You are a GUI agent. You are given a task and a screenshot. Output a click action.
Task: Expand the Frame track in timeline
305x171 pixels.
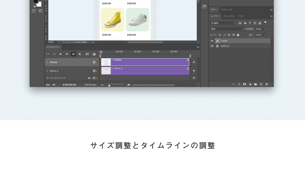47,62
